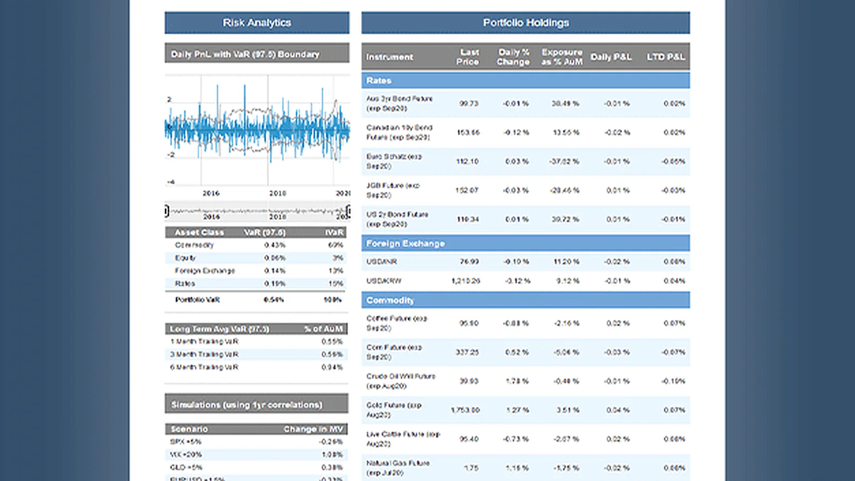Viewport: 855px width, 481px height.
Task: Click the 3 Month Trailing VaR row
Action: (256, 354)
